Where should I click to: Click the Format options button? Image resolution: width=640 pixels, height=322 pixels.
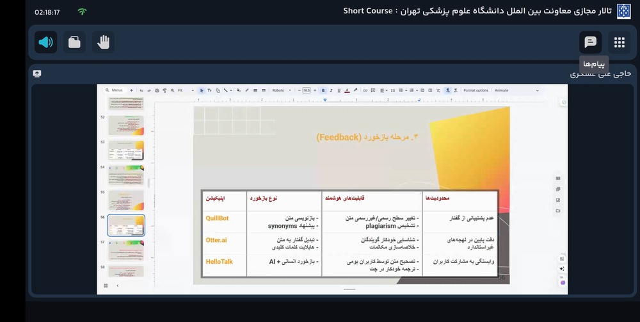pos(476,90)
